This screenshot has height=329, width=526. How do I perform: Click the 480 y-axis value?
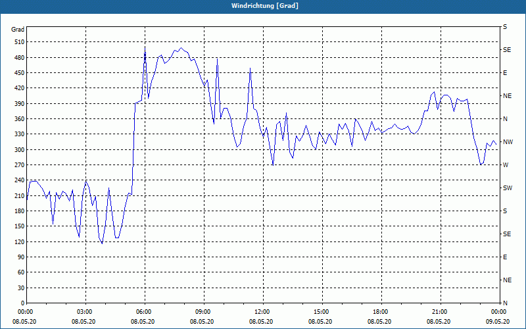click(x=20, y=58)
